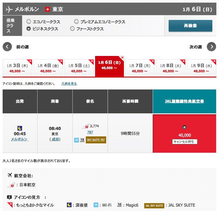The height and width of the screenshot is (211, 219).
Task: Open the 787 aircraft type link
Action: 90,132
